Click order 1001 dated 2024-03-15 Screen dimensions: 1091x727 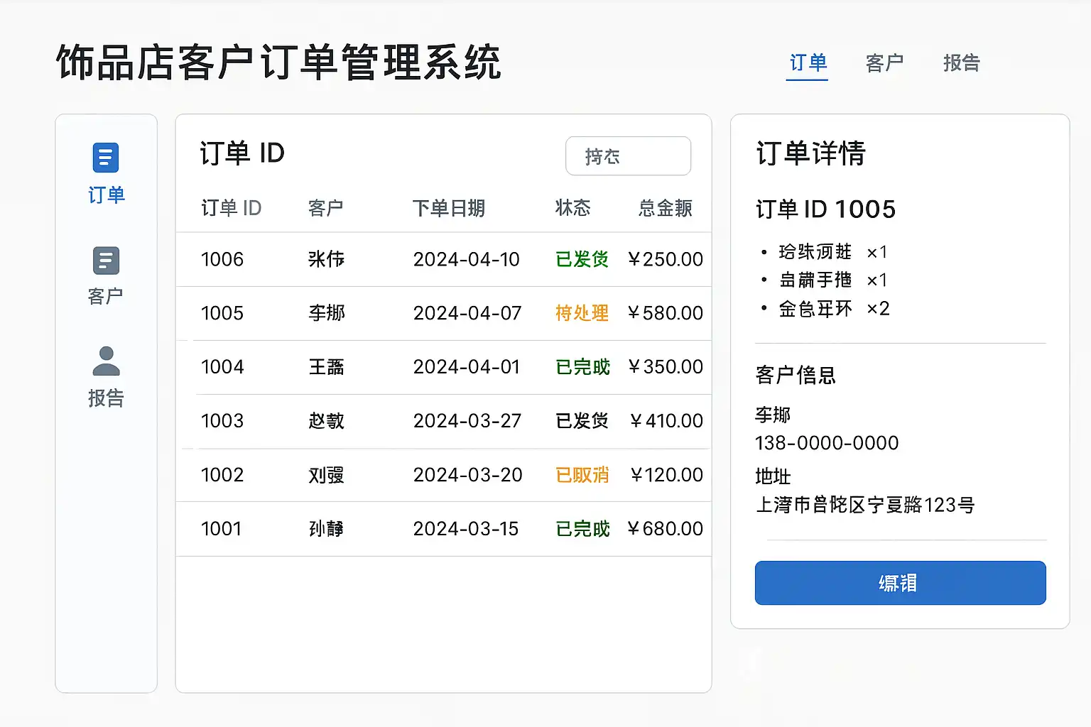point(443,529)
